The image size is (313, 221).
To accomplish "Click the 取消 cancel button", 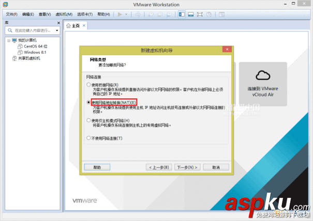I will [216, 167].
